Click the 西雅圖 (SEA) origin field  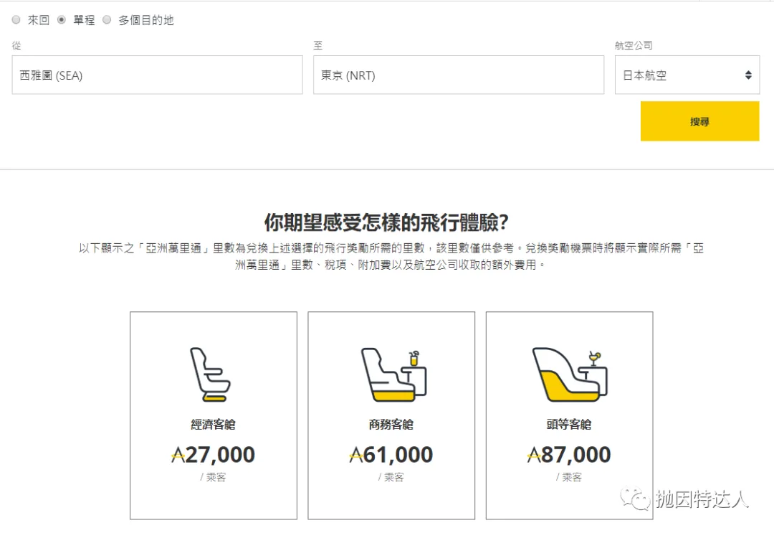coord(157,75)
